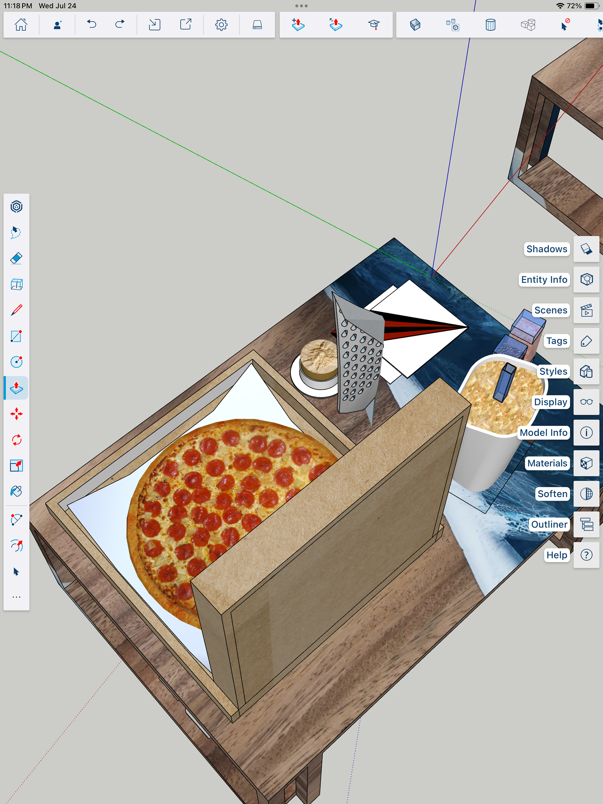Open the Scenes clapperboard icon

[x=586, y=310]
